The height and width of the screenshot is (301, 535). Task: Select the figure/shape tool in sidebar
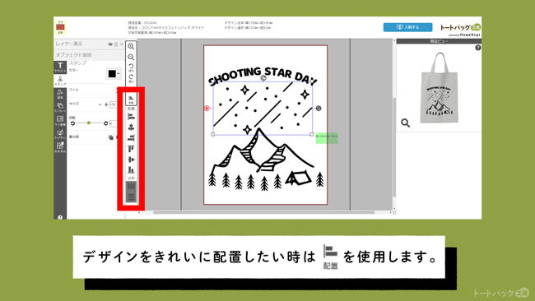click(x=60, y=94)
